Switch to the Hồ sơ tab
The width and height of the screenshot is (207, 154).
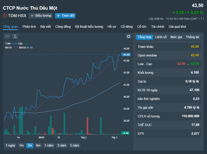click(x=112, y=26)
